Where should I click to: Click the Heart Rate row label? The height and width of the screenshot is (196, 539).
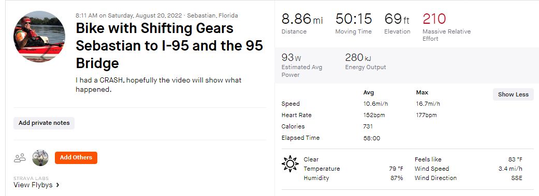click(x=296, y=115)
